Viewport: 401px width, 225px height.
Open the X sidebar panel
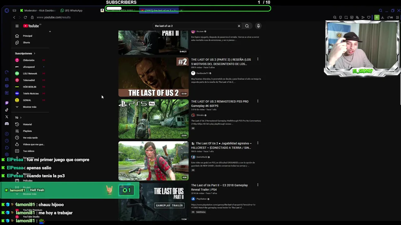pyautogui.click(x=7, y=117)
